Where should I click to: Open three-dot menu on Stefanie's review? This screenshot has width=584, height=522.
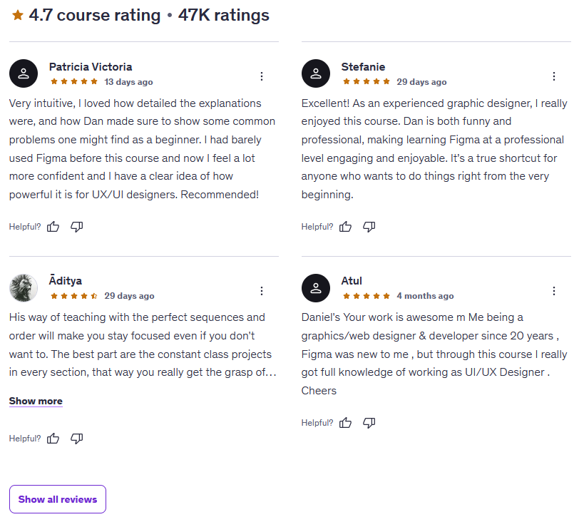[x=554, y=76]
